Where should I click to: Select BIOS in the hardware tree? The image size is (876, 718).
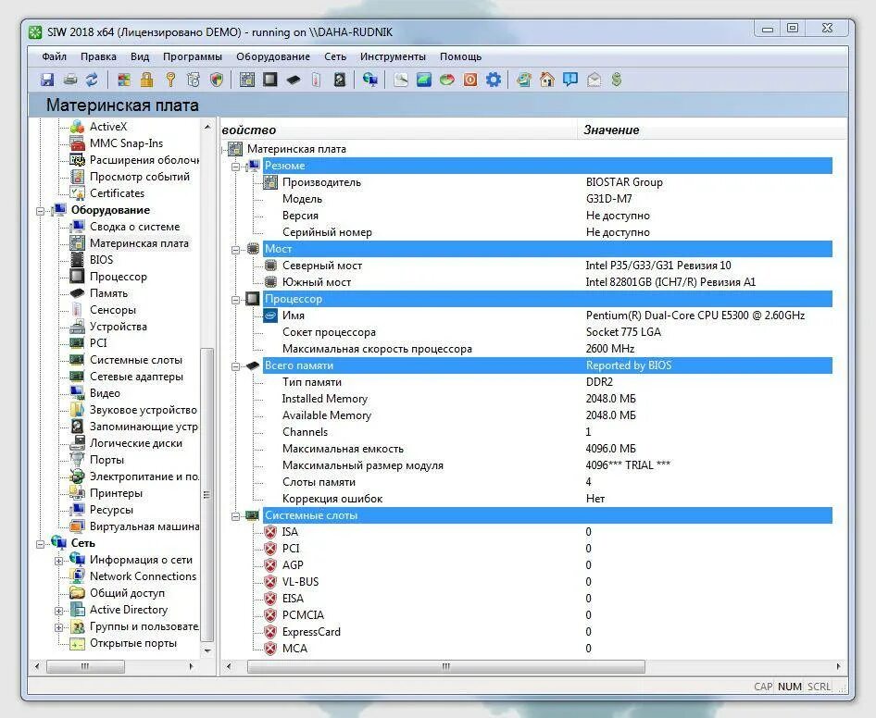tap(101, 260)
